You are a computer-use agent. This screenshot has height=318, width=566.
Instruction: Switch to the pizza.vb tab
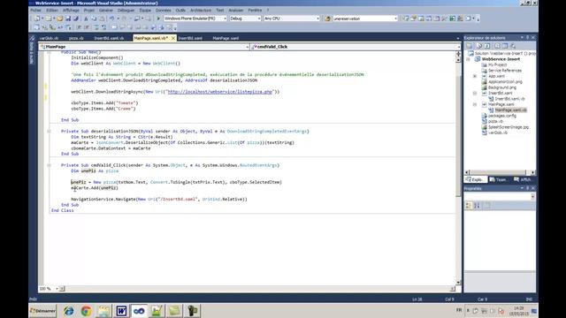pyautogui.click(x=76, y=38)
